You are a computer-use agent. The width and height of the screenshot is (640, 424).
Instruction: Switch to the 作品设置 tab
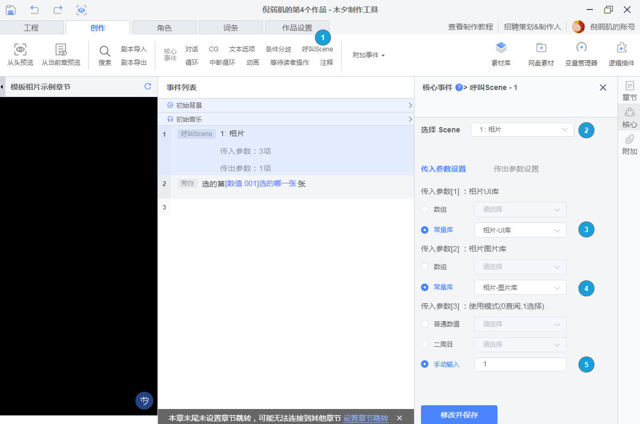(x=297, y=28)
